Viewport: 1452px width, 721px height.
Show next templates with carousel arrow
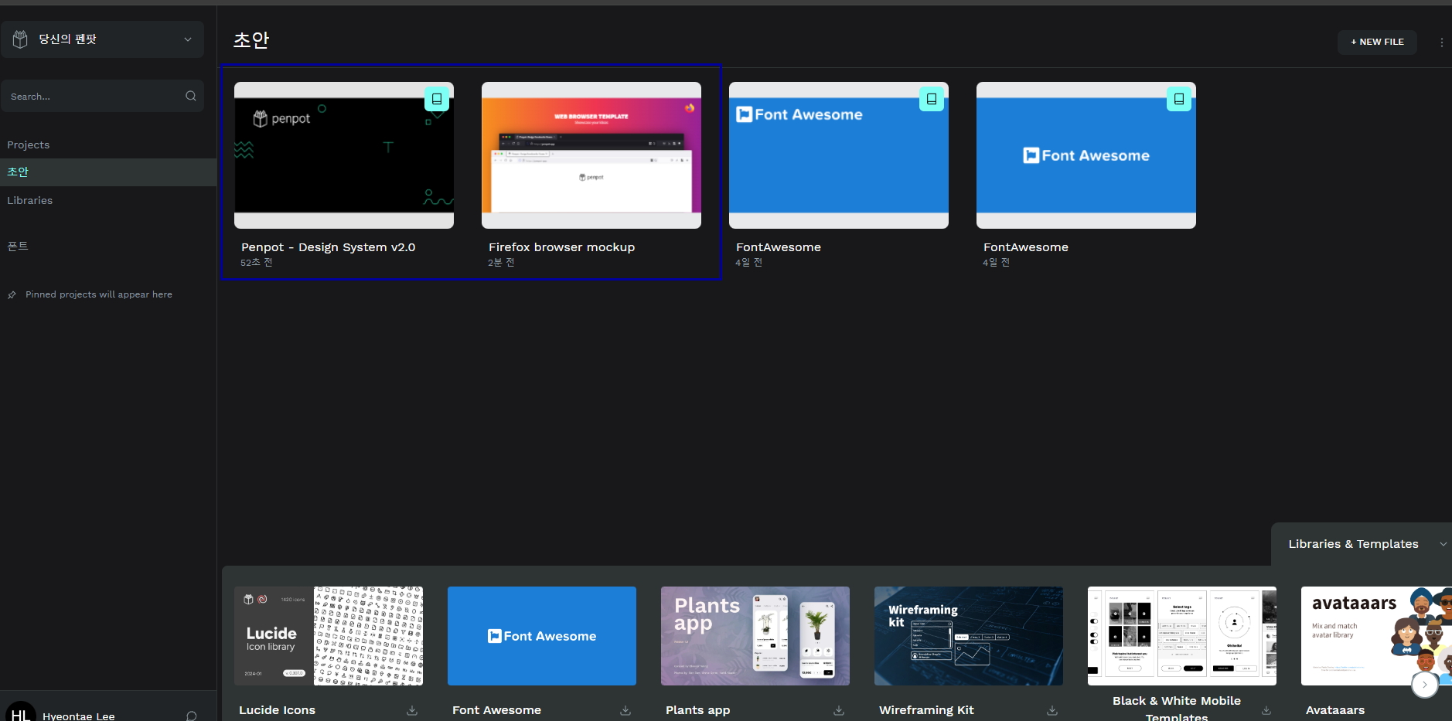coord(1425,685)
